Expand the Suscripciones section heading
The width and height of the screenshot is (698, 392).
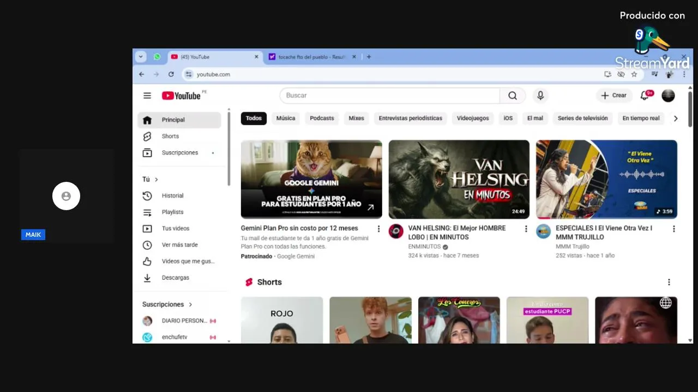[x=167, y=304]
